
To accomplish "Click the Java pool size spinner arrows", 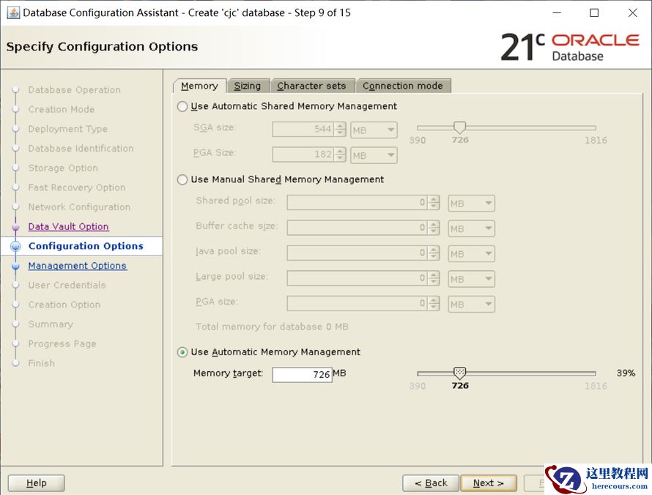I will pos(434,253).
